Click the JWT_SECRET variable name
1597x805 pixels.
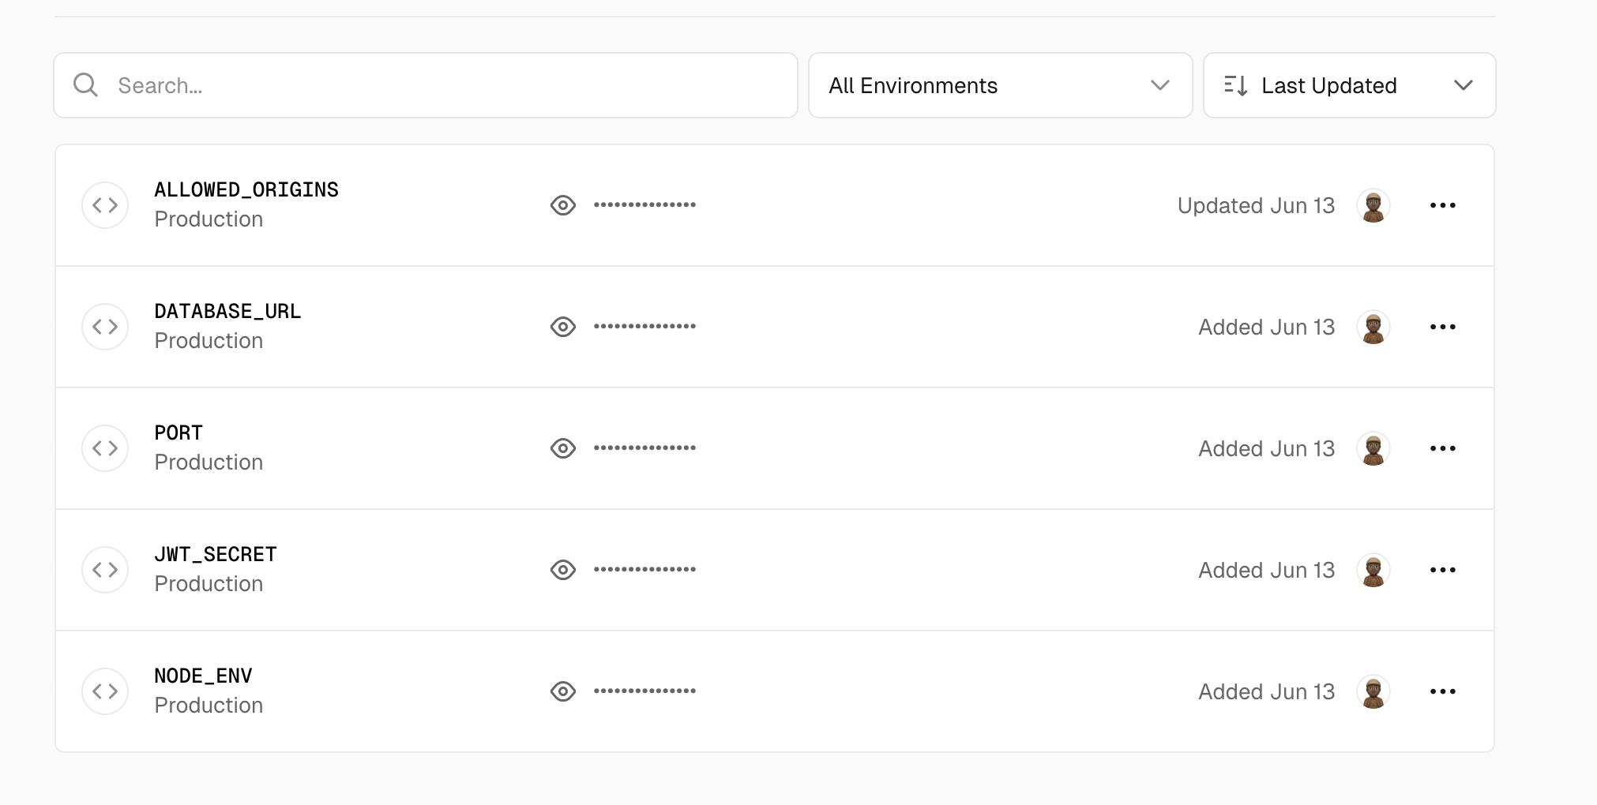coord(216,554)
